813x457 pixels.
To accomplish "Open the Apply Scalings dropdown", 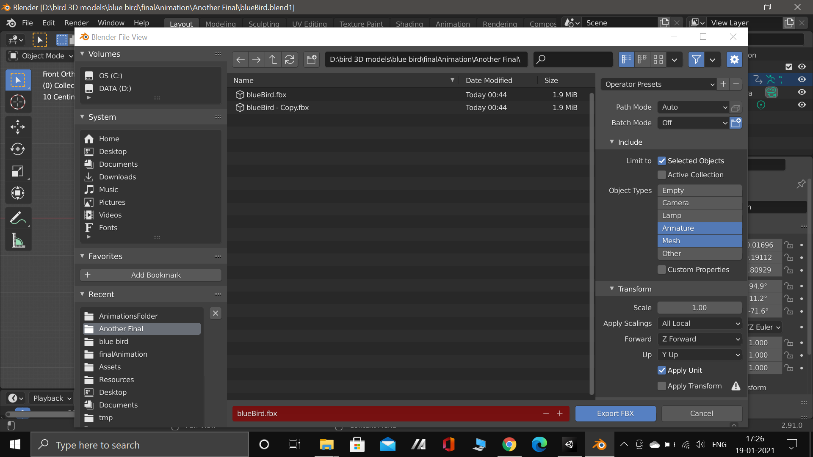I will (700, 323).
